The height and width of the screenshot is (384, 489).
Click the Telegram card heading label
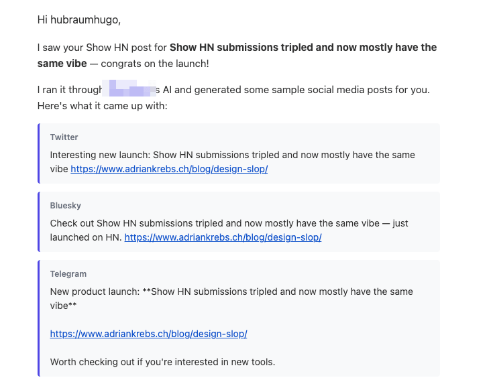pyautogui.click(x=68, y=274)
